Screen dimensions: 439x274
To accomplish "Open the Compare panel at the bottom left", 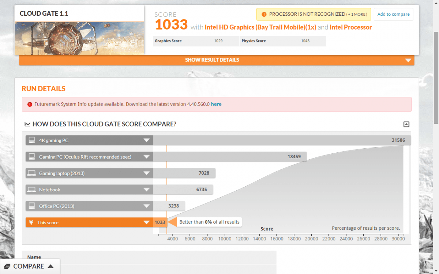I will (x=30, y=266).
